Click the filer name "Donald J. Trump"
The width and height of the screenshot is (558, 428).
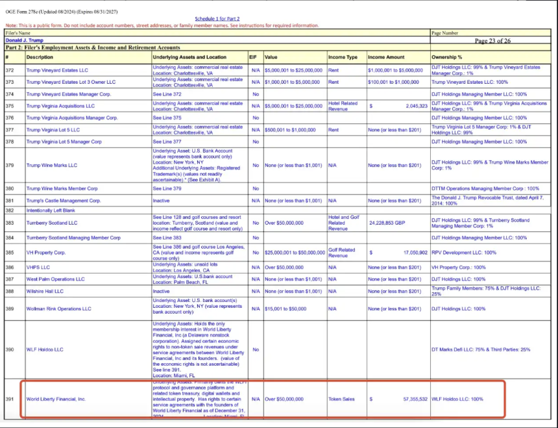25,40
